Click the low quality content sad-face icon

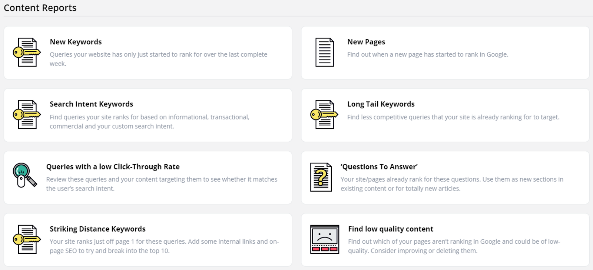click(x=324, y=239)
